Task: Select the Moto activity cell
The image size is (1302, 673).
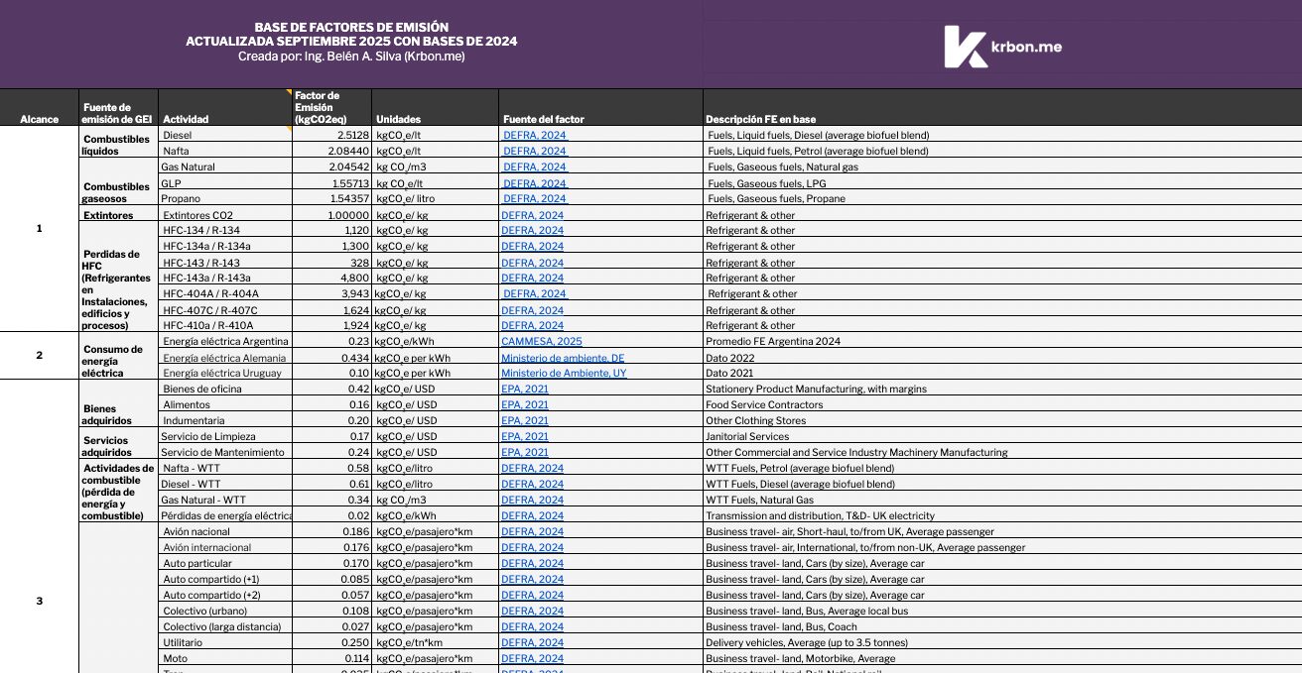Action: pos(225,658)
